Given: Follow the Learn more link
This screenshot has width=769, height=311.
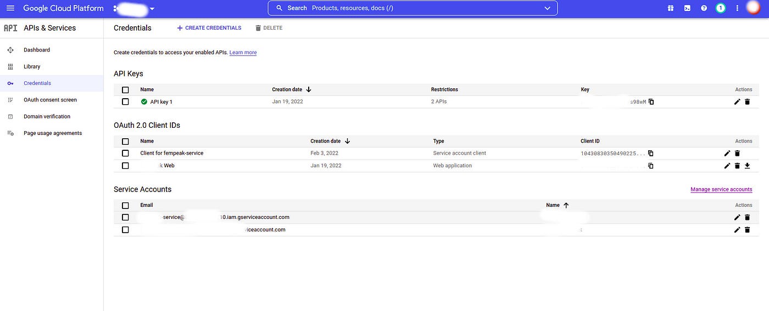Looking at the screenshot, I should coord(243,53).
